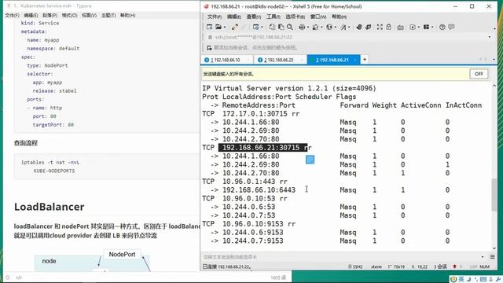This screenshot has height=283, width=503.
Task: Open Typora 文件(F) menu
Action: coord(13,16)
